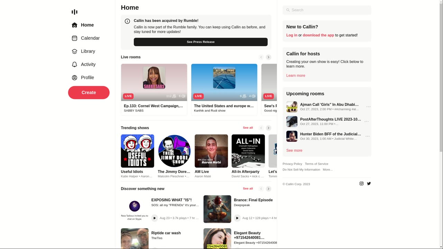Open EXPOSING WHAT "IS"! episode artwork

point(135,209)
